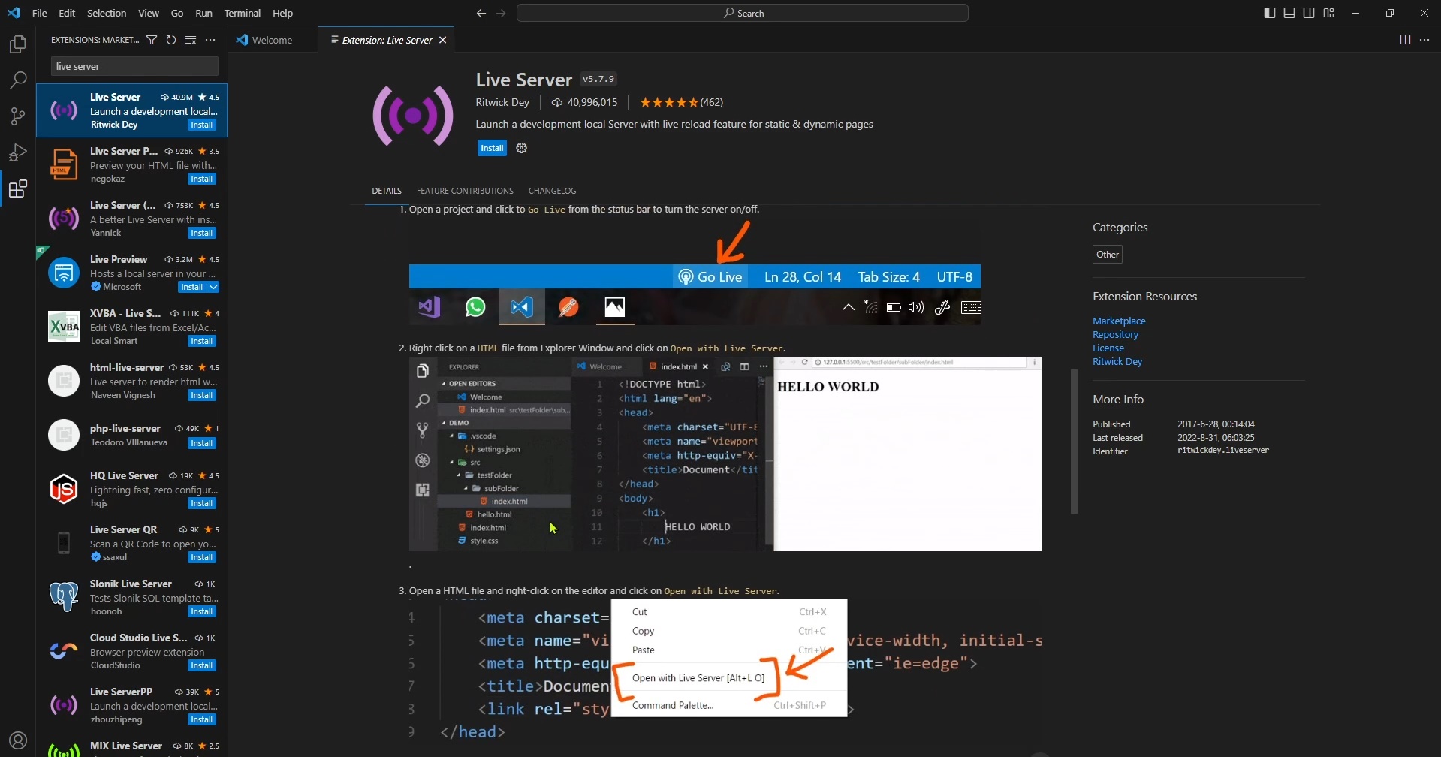Select Cloud Studio Live Server extension
Viewport: 1441px width, 757px height.
pyautogui.click(x=132, y=651)
